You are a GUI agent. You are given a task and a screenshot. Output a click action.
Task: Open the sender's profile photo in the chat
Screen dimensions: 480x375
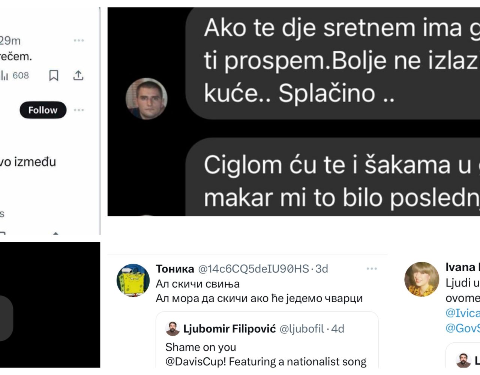click(146, 99)
